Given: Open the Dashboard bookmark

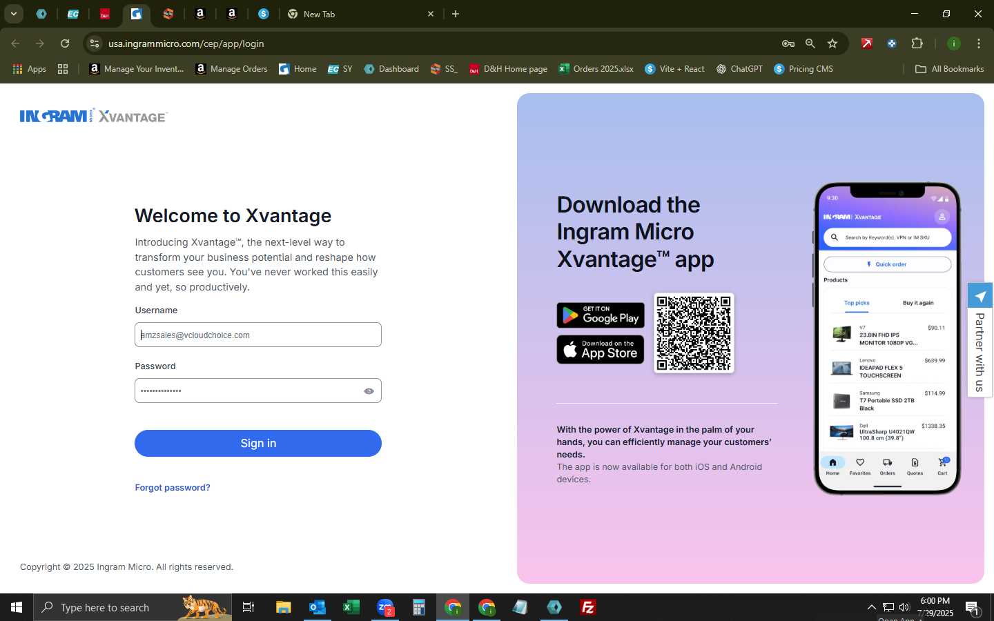Looking at the screenshot, I should pyautogui.click(x=391, y=69).
